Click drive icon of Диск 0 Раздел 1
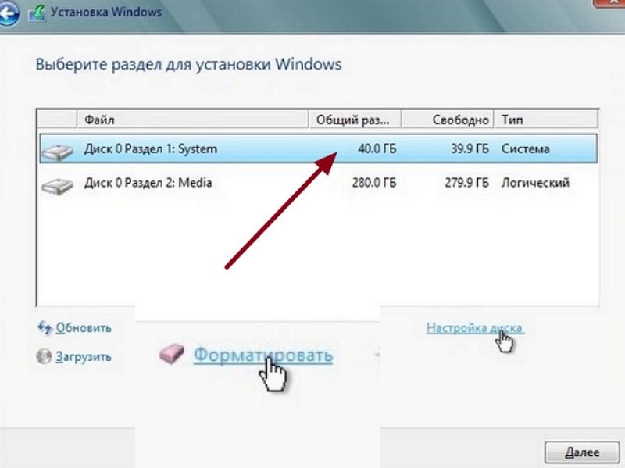625x468 pixels. coord(58,152)
